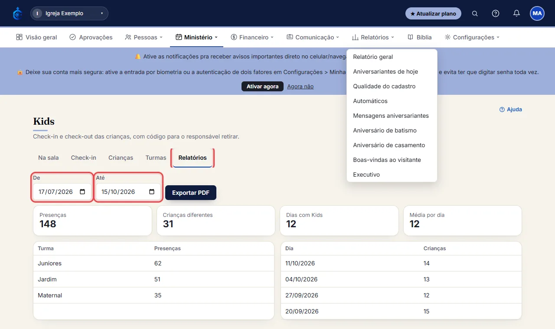Switch to the Check-in tab
Viewport: 555px width, 329px height.
tap(84, 158)
